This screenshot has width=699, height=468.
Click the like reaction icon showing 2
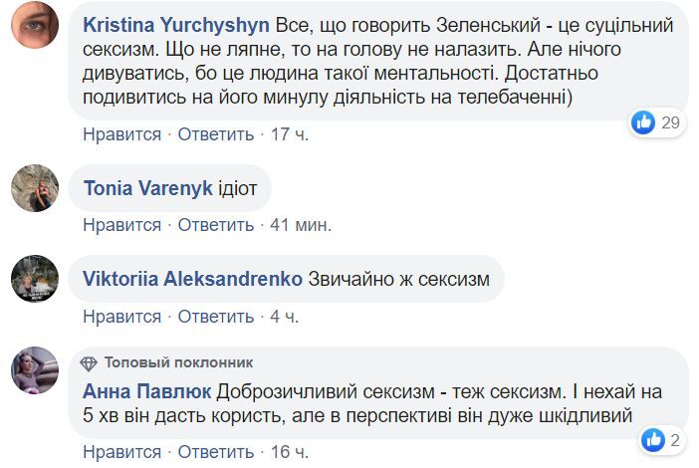tap(653, 439)
